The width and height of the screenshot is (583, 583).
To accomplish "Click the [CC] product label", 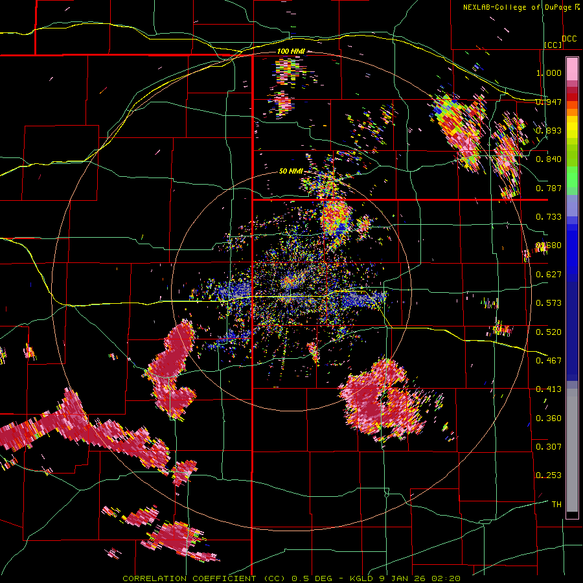I will pos(553,45).
